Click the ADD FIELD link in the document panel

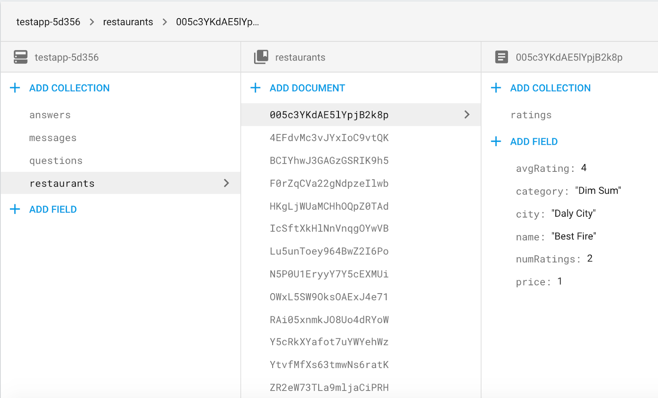[533, 141]
